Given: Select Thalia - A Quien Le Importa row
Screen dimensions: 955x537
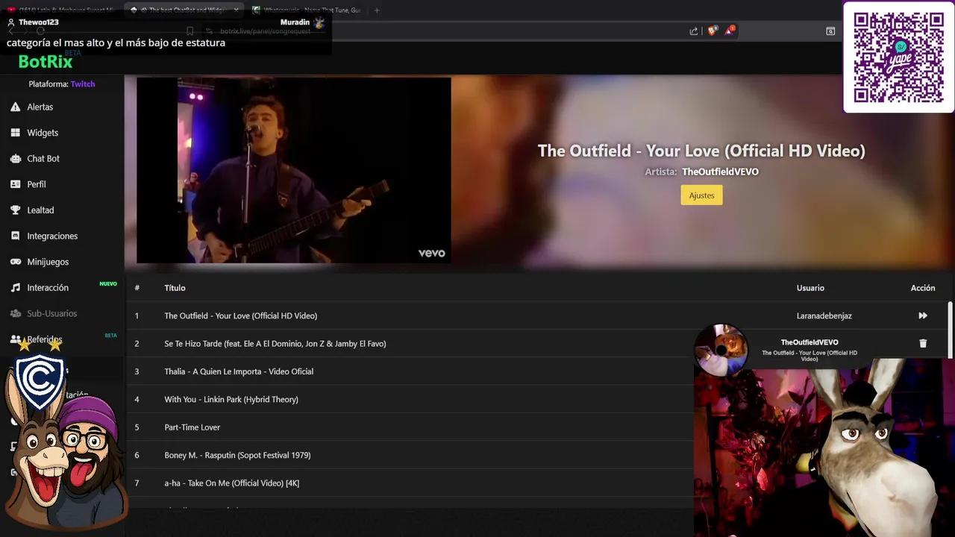Looking at the screenshot, I should pos(410,371).
